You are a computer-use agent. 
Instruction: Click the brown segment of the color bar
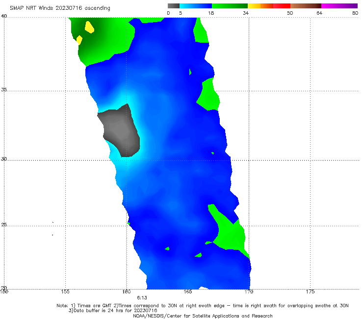click(x=306, y=6)
